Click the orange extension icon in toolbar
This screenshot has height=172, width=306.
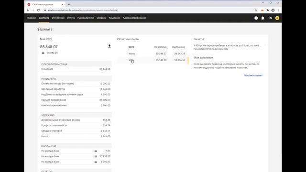[262, 11]
